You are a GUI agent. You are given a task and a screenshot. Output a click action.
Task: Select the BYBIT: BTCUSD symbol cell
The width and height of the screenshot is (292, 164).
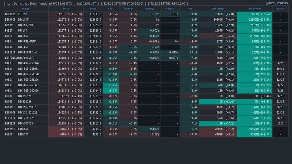coord(26,30)
